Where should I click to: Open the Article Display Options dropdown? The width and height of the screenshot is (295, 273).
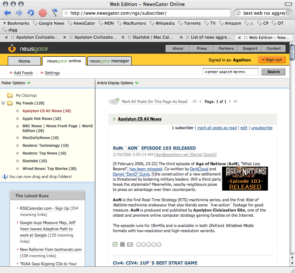coord(137,83)
